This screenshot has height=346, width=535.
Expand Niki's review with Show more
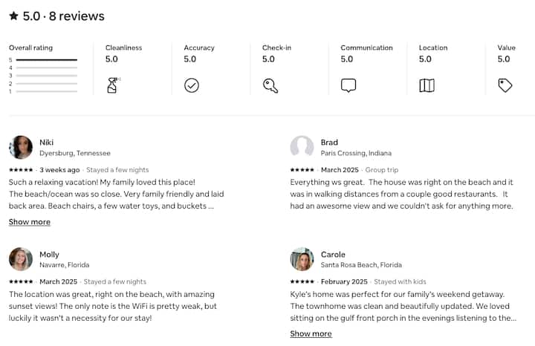coord(30,222)
